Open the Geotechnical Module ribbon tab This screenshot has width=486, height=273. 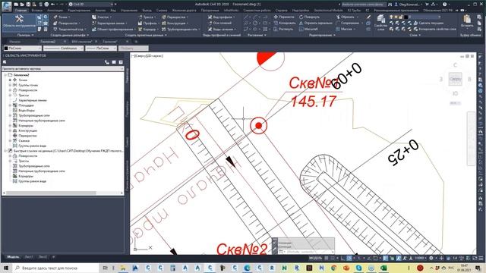pos(329,10)
